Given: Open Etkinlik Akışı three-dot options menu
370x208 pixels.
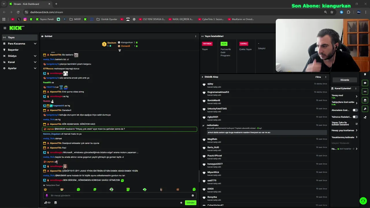Looking at the screenshot, I should pos(326,77).
